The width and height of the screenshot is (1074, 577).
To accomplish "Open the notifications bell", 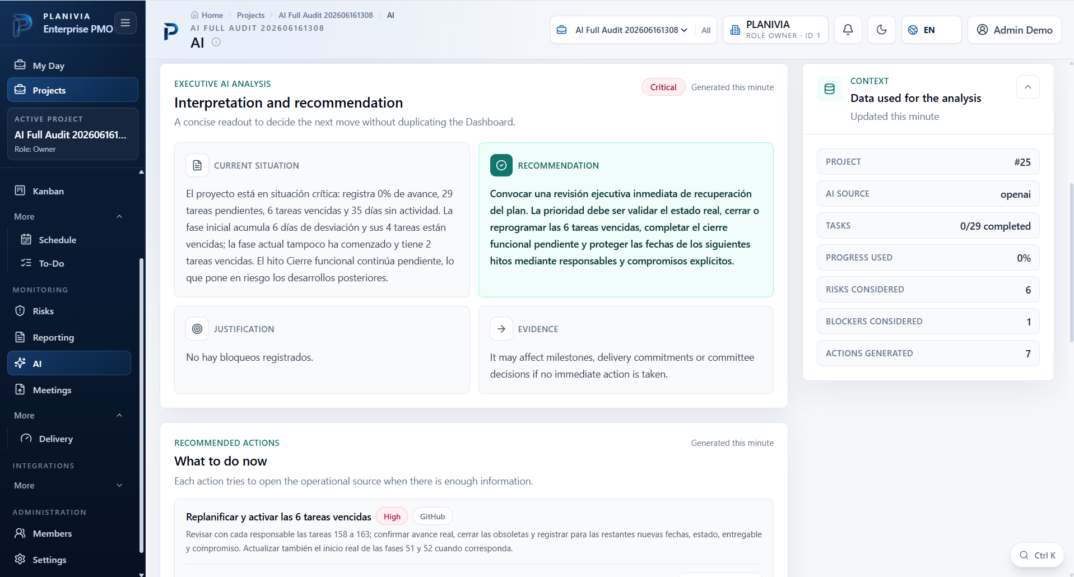I will click(848, 30).
